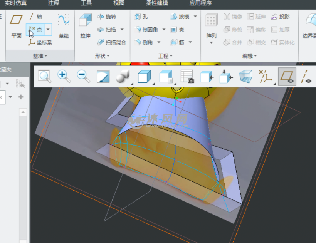Choose the 加厚 thicken tool
The image size is (316, 243).
[280, 30]
